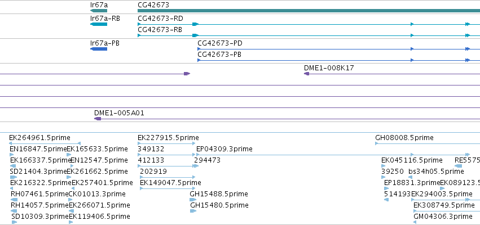Select the EK308749.5prime EST label
This screenshot has width=480, height=225.
click(x=444, y=205)
